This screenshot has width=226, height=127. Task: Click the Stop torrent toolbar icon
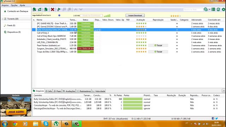69,10
